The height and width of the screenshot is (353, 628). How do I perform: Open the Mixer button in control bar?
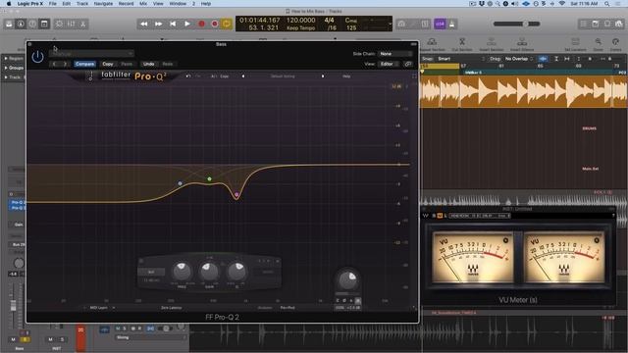71,24
